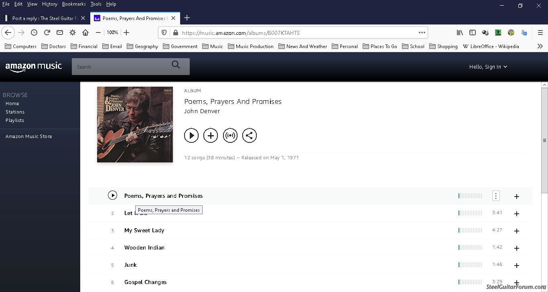Open Computers bookmark folder
This screenshot has height=292, width=548.
tap(20, 46)
